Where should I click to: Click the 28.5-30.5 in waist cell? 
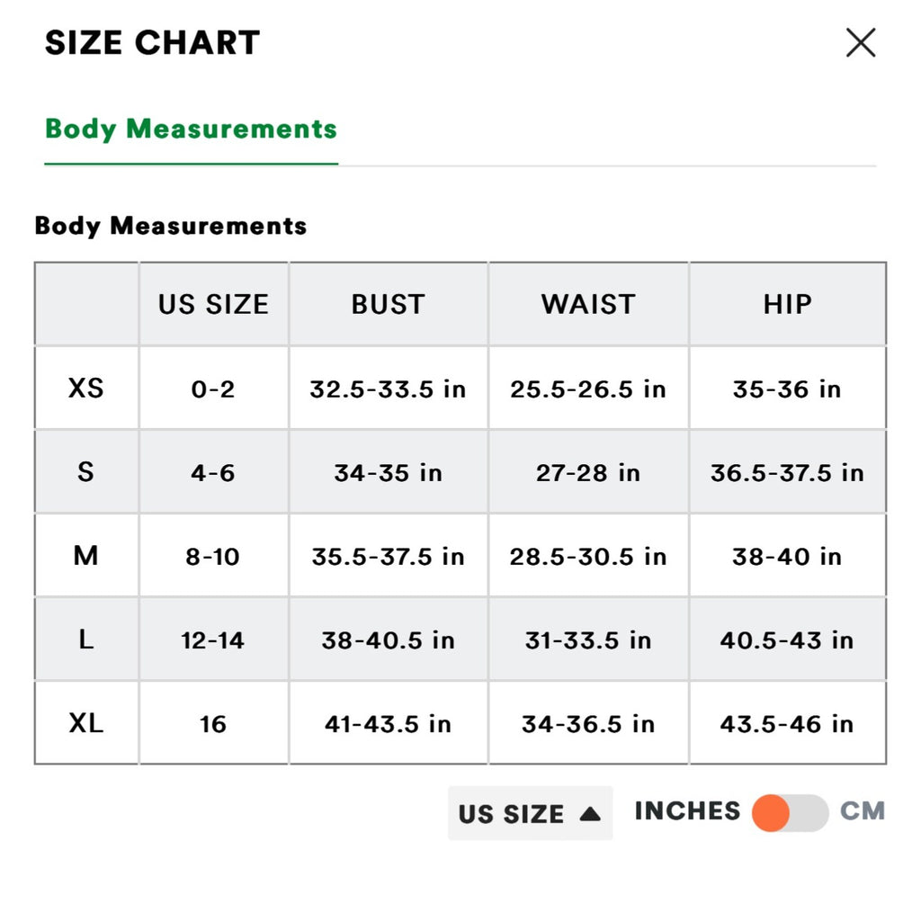[588, 557]
